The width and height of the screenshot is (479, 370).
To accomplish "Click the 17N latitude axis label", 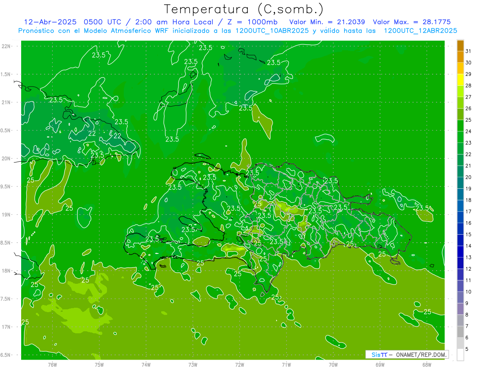I will (7, 327).
